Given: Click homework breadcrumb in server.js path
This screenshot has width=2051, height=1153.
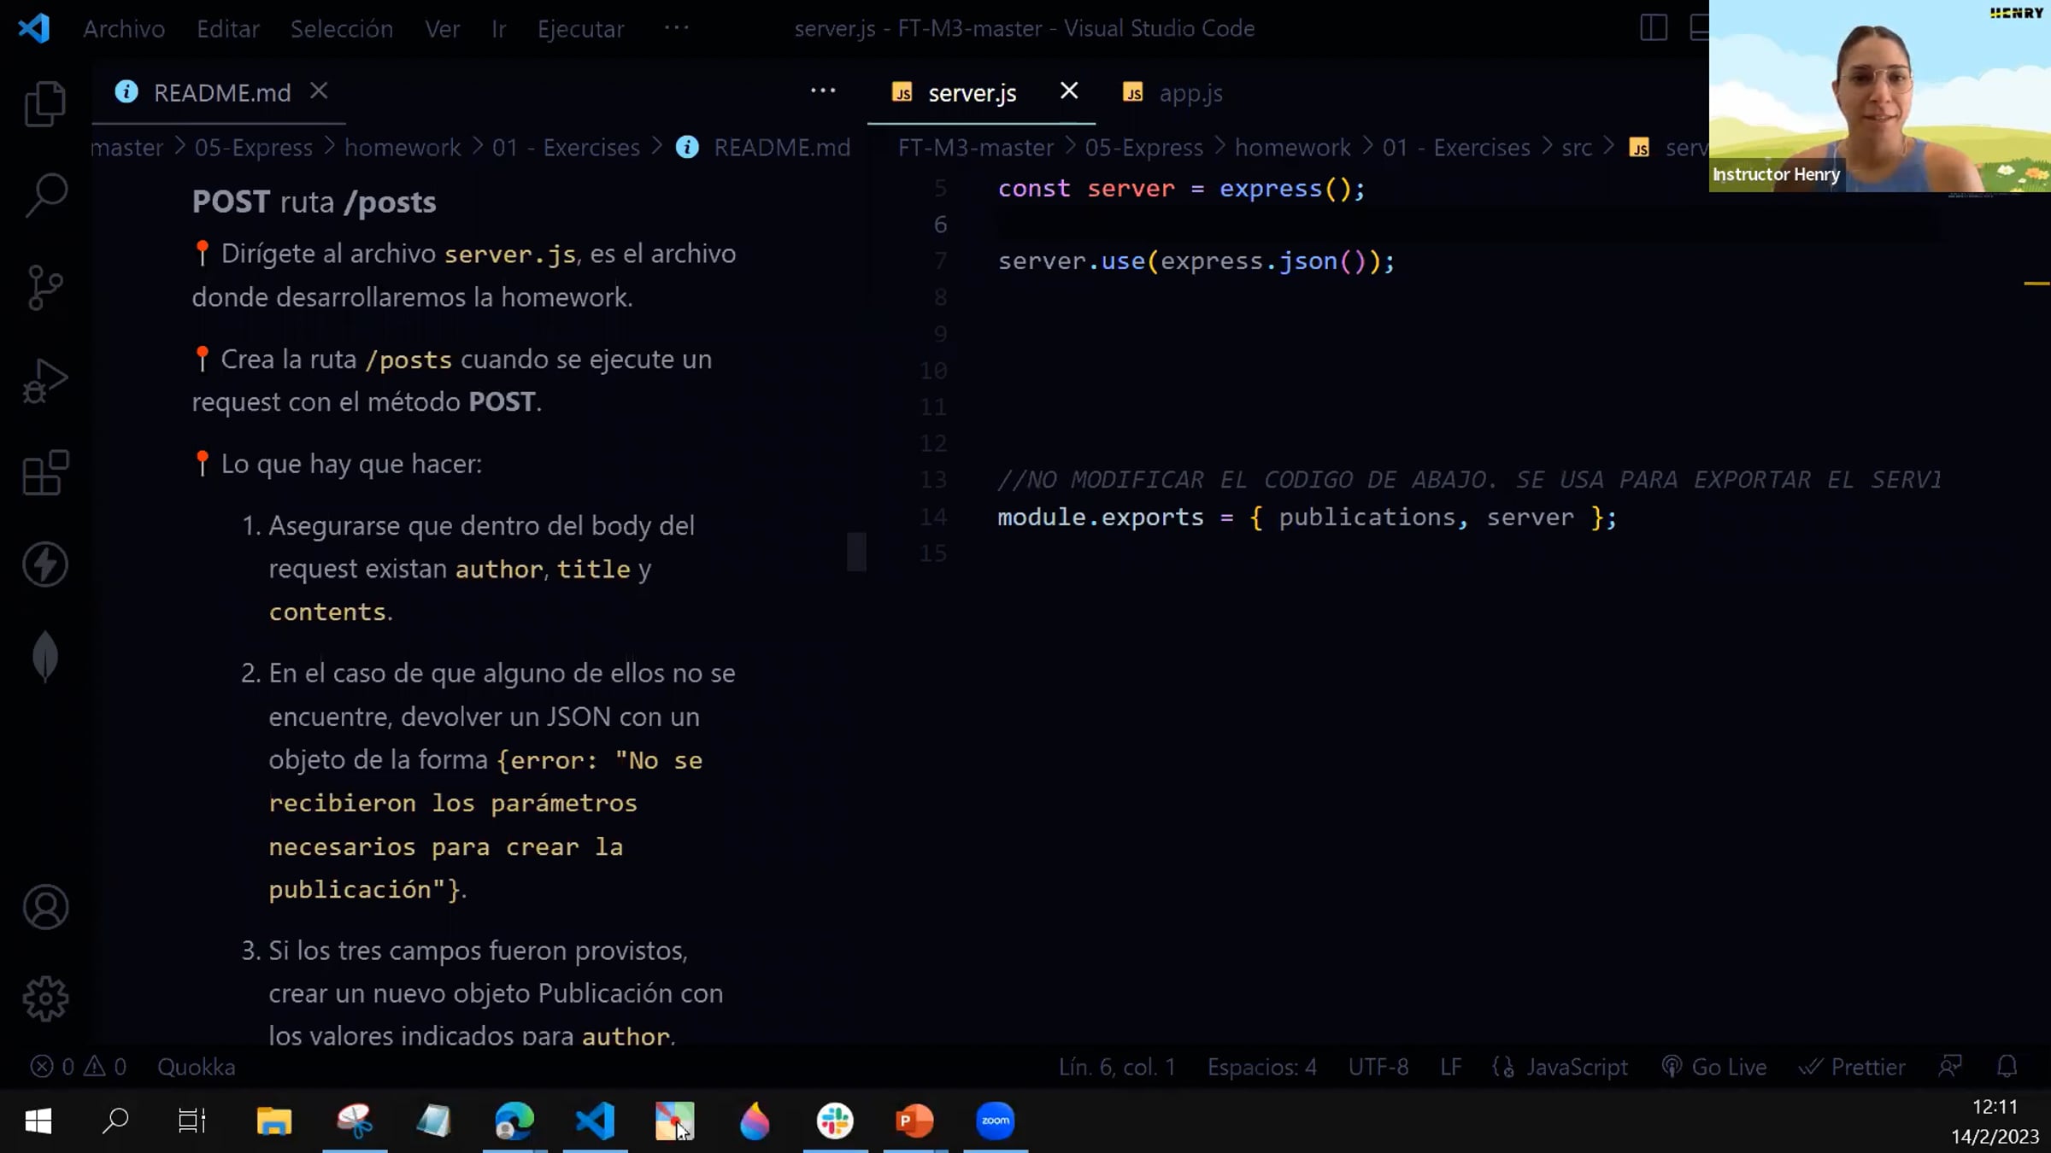Looking at the screenshot, I should [x=1292, y=148].
